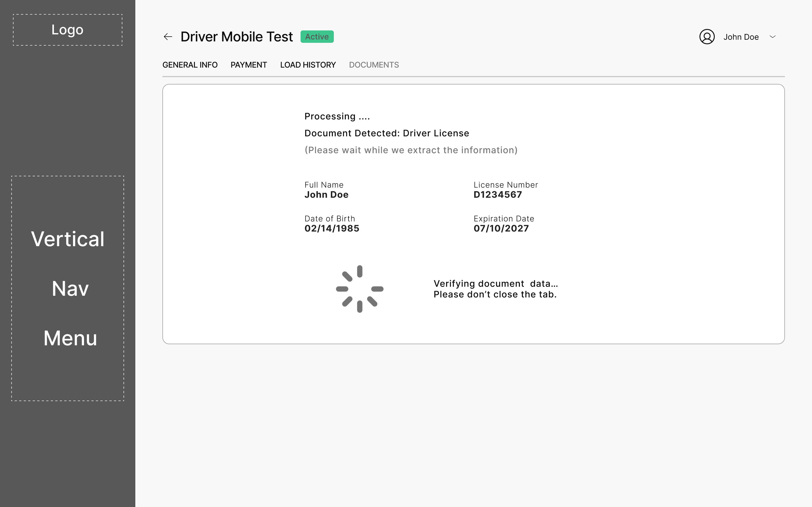The image size is (812, 507).
Task: Go to the Documents tab
Action: (374, 65)
